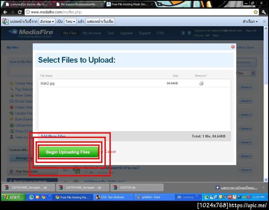The width and height of the screenshot is (269, 210).
Task: Bookmark this page with the star
Action: coord(256,12)
